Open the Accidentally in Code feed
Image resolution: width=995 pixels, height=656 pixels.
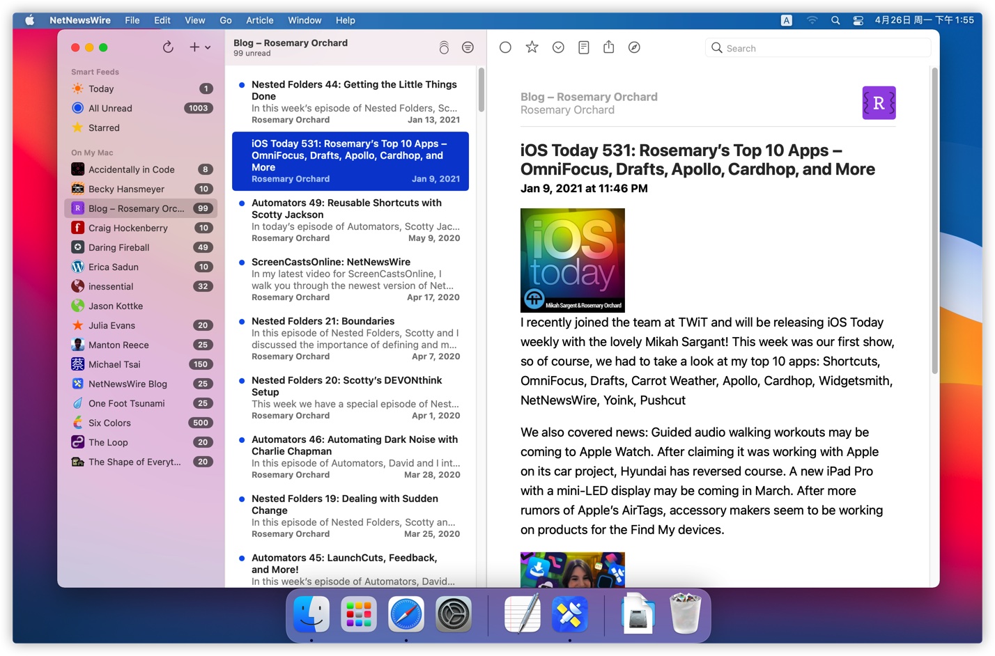coord(141,169)
